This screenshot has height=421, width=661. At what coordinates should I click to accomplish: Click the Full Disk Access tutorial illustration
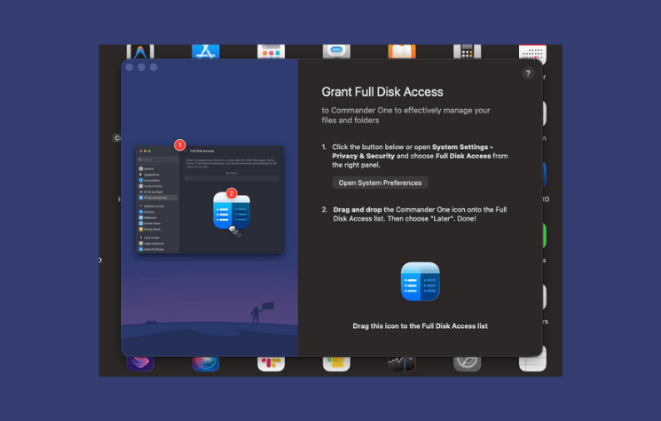coord(209,199)
